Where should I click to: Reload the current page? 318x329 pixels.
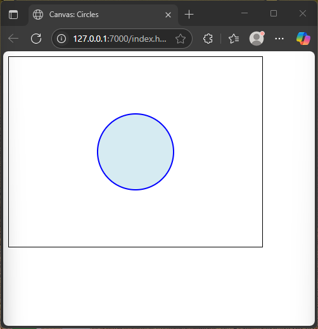pos(36,39)
